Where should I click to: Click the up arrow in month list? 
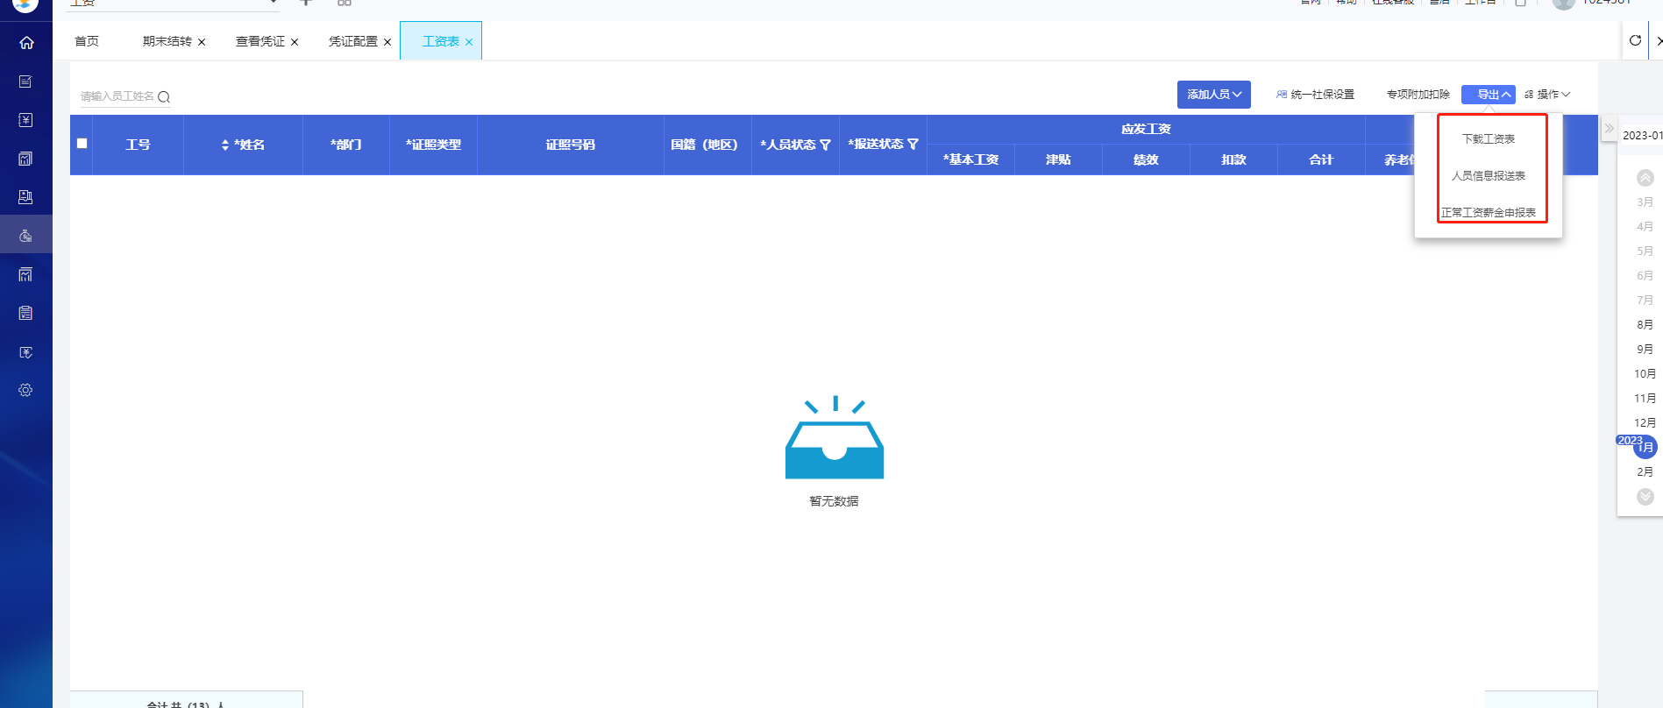(1645, 178)
